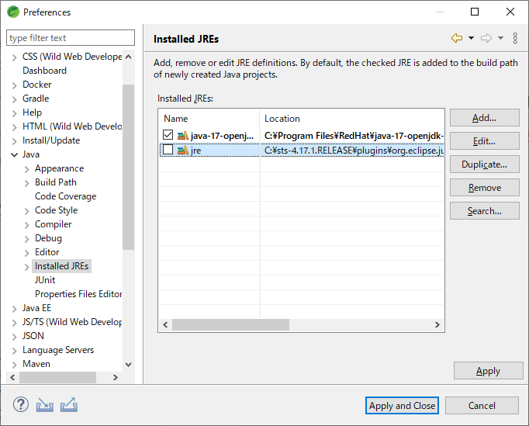Expand the Maven node
This screenshot has width=529, height=426.
(14, 365)
